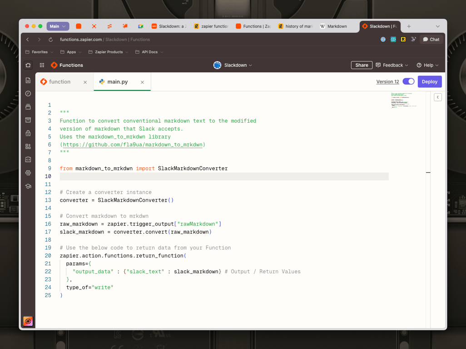The width and height of the screenshot is (466, 349).
Task: Click the archive box icon in sidebar
Action: pyautogui.click(x=28, y=120)
